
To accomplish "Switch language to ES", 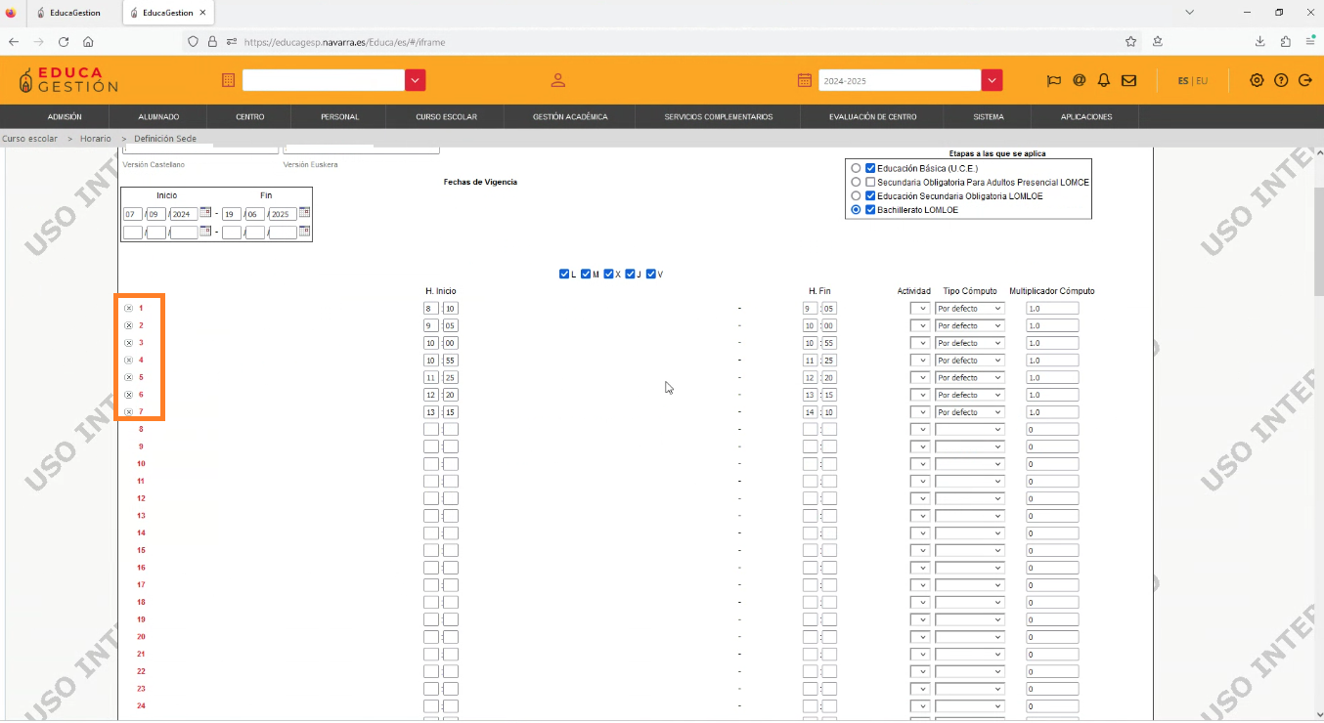I will coord(1183,81).
